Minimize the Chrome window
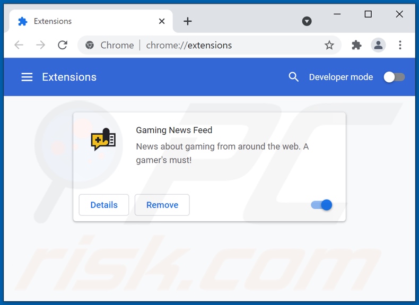The image size is (419, 305). [x=337, y=14]
